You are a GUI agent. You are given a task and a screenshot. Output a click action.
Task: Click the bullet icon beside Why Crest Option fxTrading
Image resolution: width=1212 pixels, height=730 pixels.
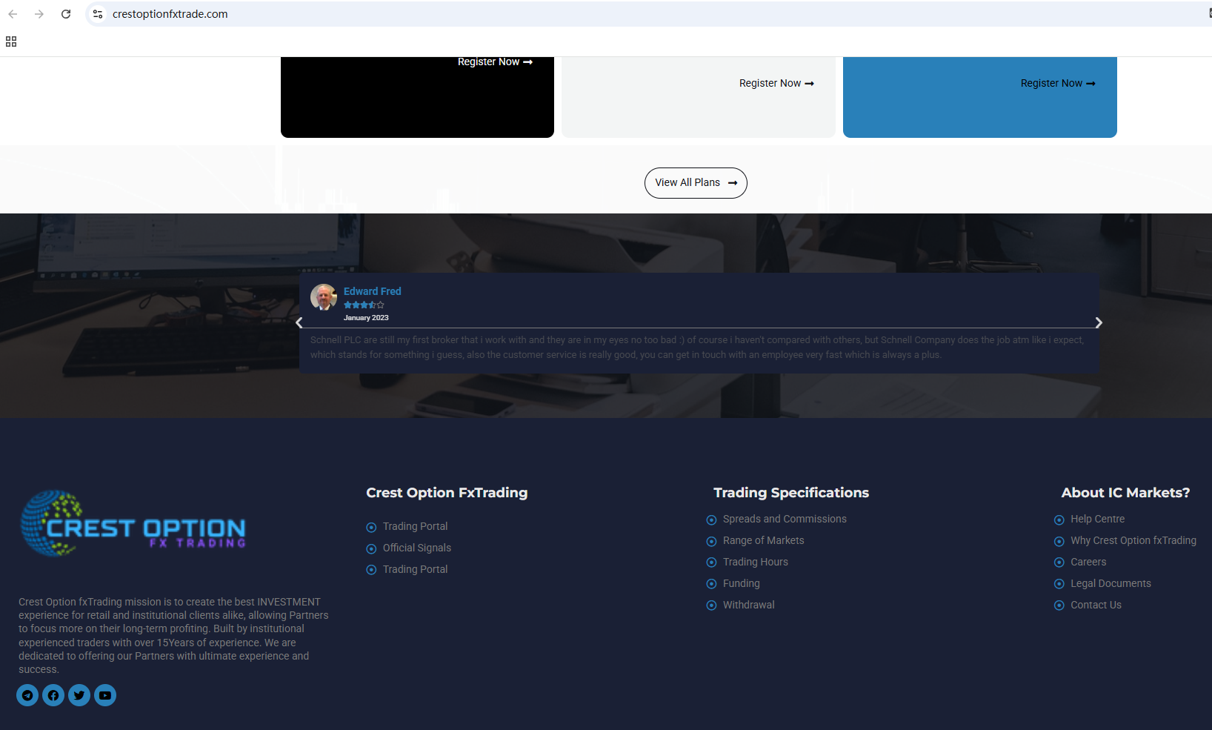[1059, 541]
